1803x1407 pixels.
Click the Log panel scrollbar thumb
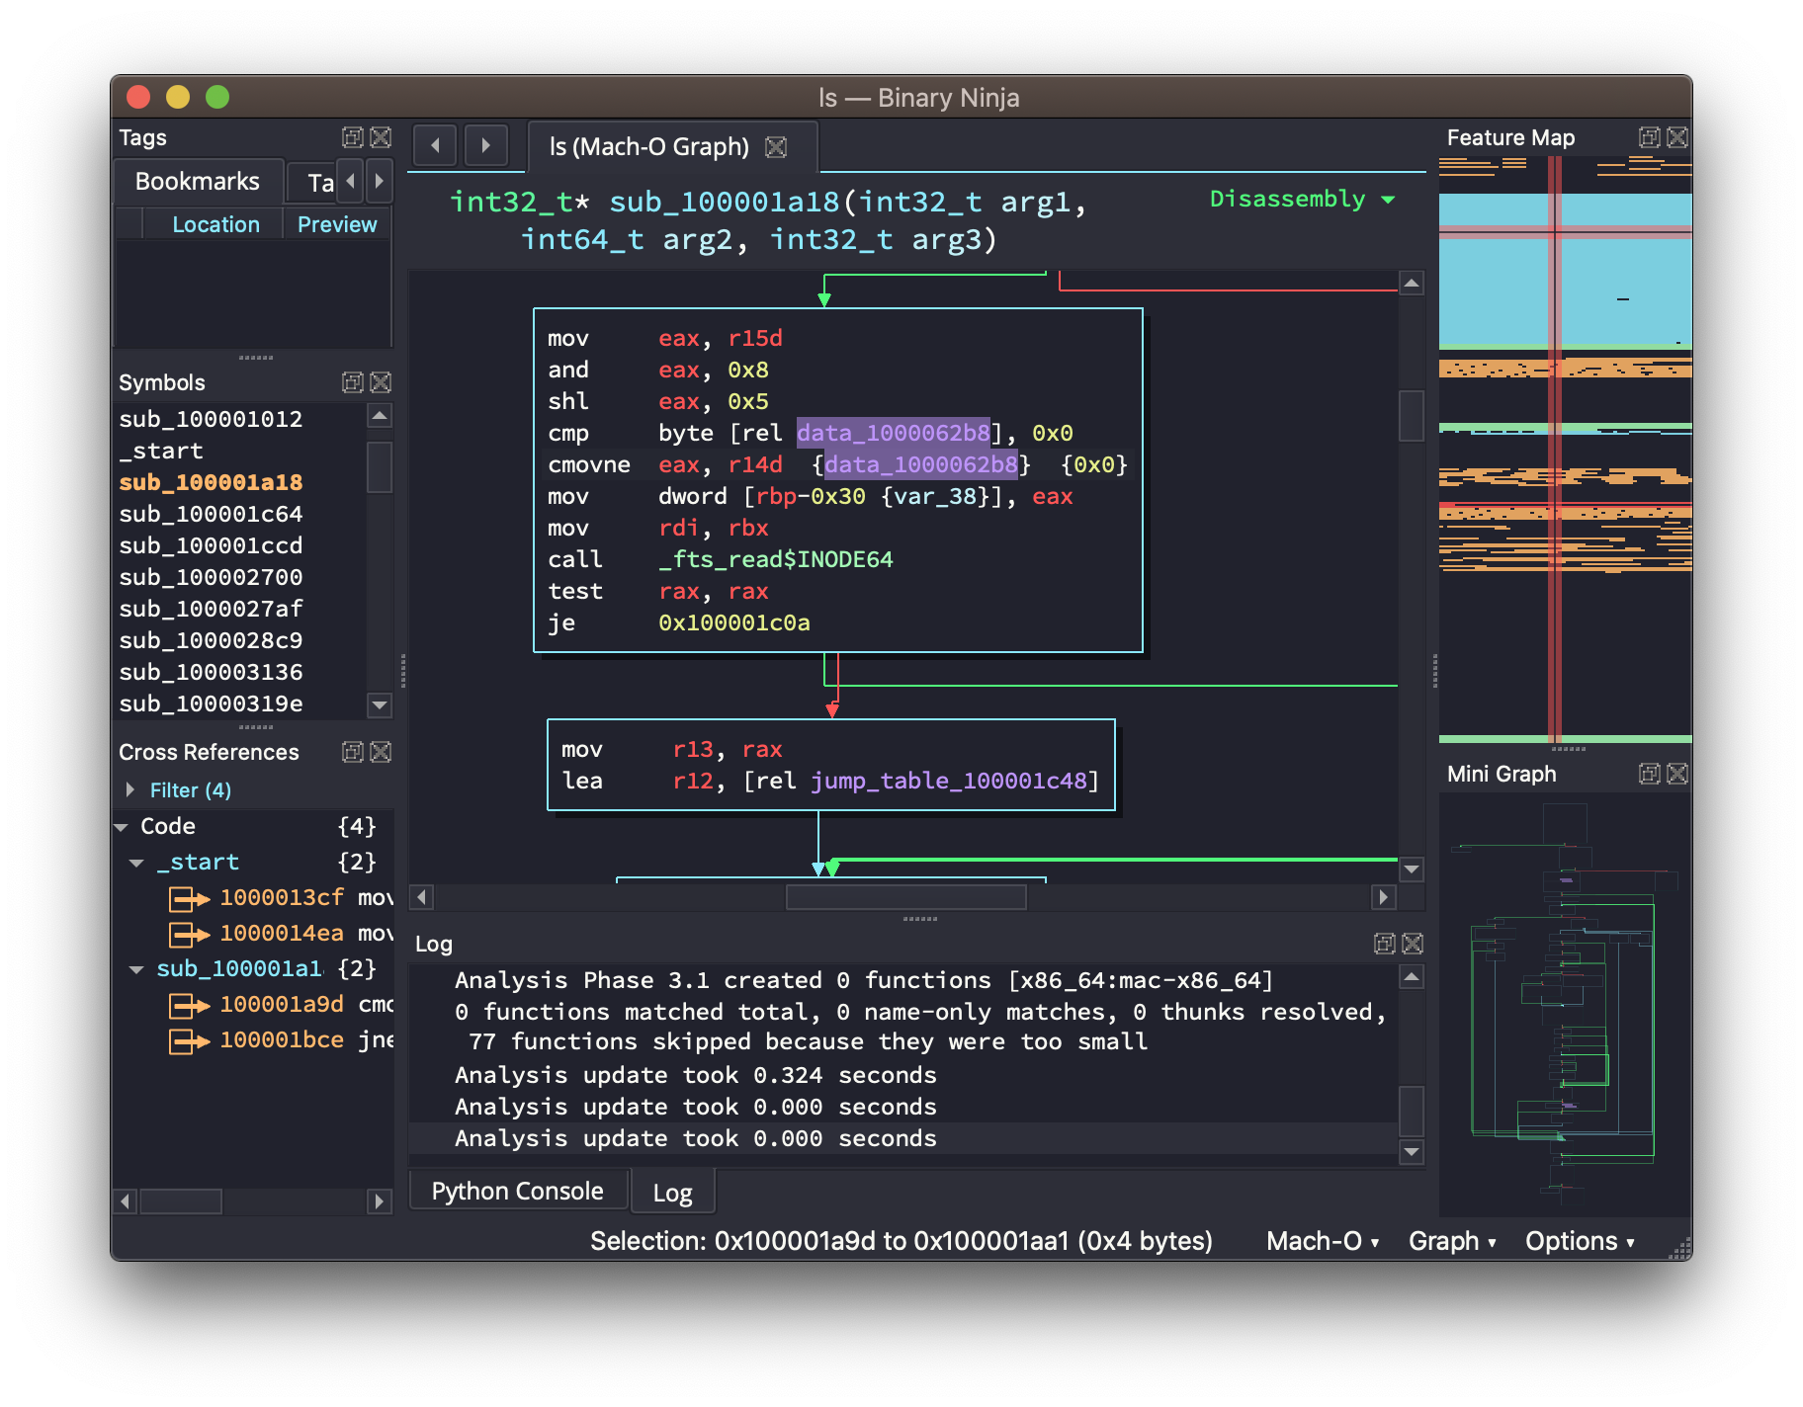coord(1412,1112)
